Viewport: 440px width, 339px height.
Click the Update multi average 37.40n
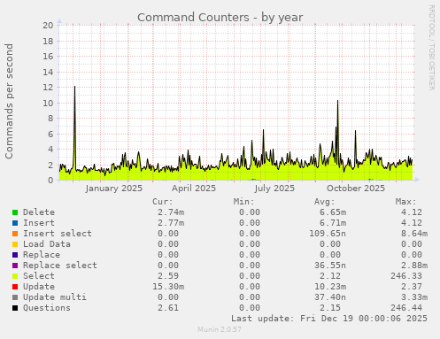[x=330, y=297]
